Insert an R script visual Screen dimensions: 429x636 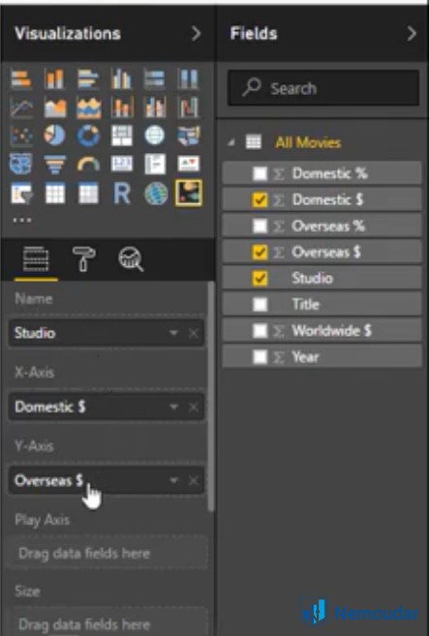[x=122, y=194]
